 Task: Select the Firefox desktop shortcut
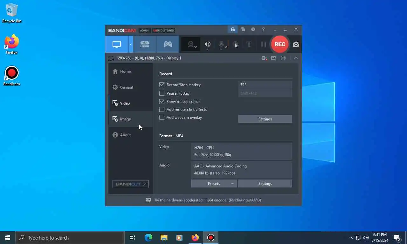(12, 44)
